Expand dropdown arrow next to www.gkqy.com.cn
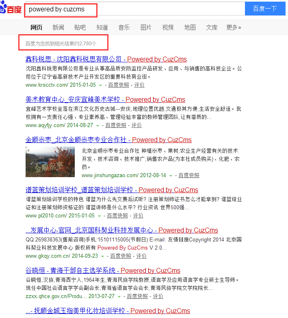288x318 pixels. click(x=102, y=257)
